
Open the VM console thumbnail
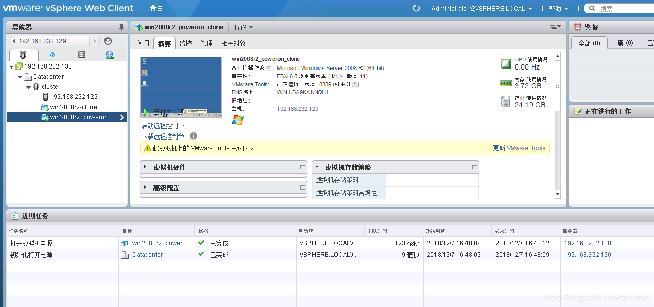pos(181,87)
